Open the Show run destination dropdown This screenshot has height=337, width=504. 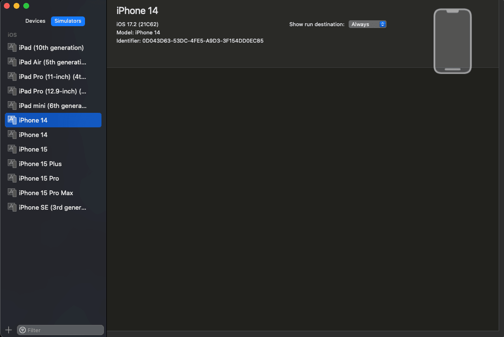368,24
